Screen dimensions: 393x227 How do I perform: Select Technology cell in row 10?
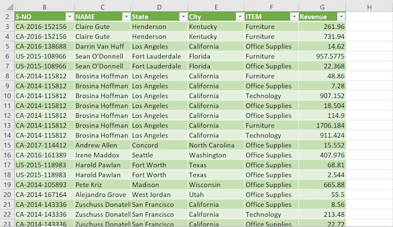tap(272, 96)
